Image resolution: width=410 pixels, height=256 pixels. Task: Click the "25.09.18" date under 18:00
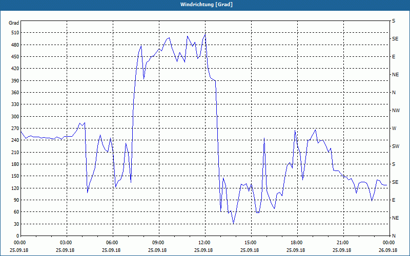pyautogui.click(x=296, y=250)
